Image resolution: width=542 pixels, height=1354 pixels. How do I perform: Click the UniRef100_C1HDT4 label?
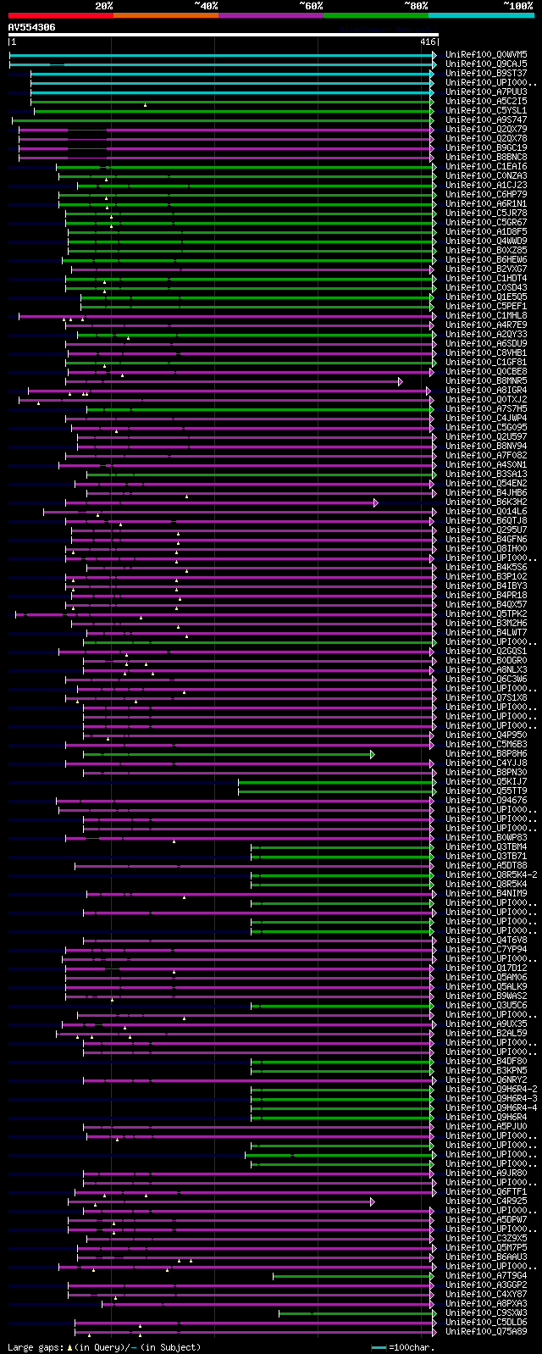486,278
